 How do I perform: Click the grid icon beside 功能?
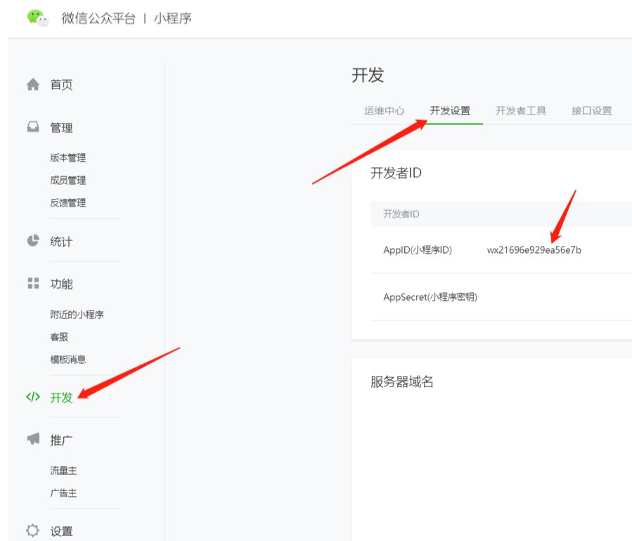pos(33,283)
